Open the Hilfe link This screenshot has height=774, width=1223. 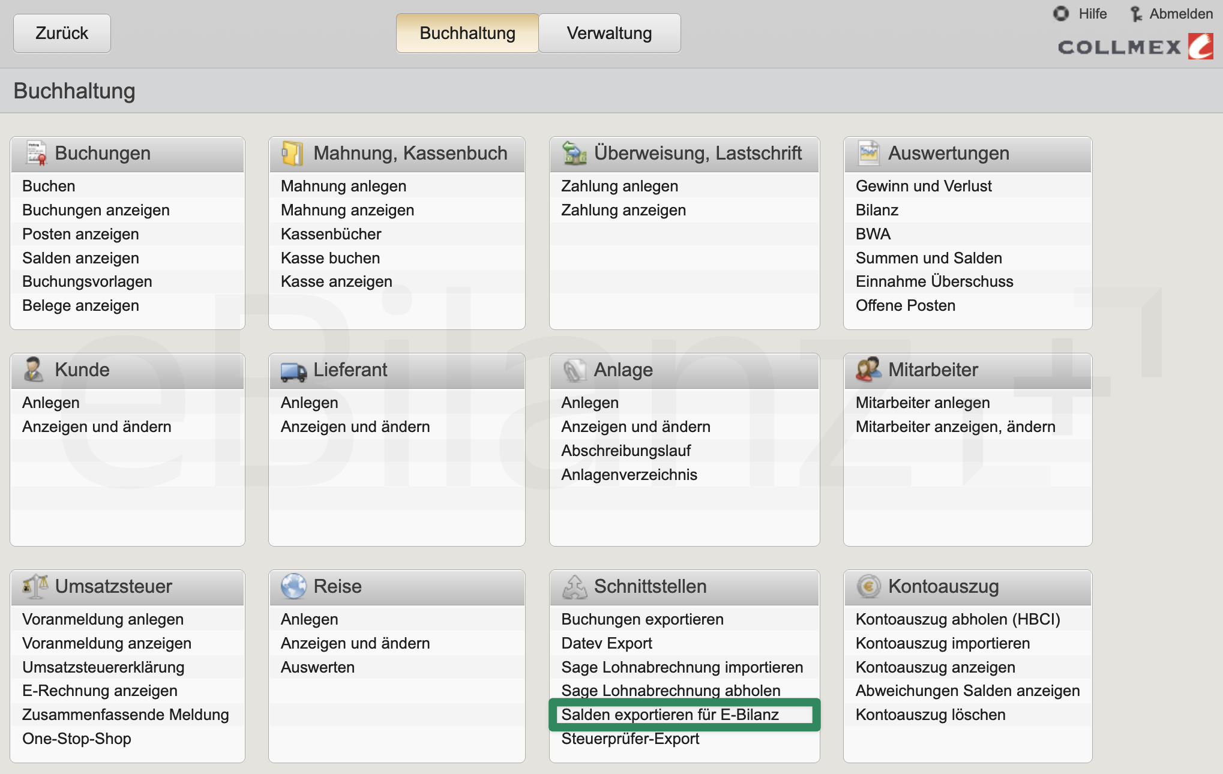[x=1092, y=14]
